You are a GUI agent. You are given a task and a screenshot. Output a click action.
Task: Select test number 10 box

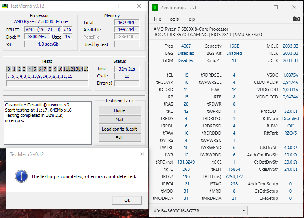tap(60, 69)
